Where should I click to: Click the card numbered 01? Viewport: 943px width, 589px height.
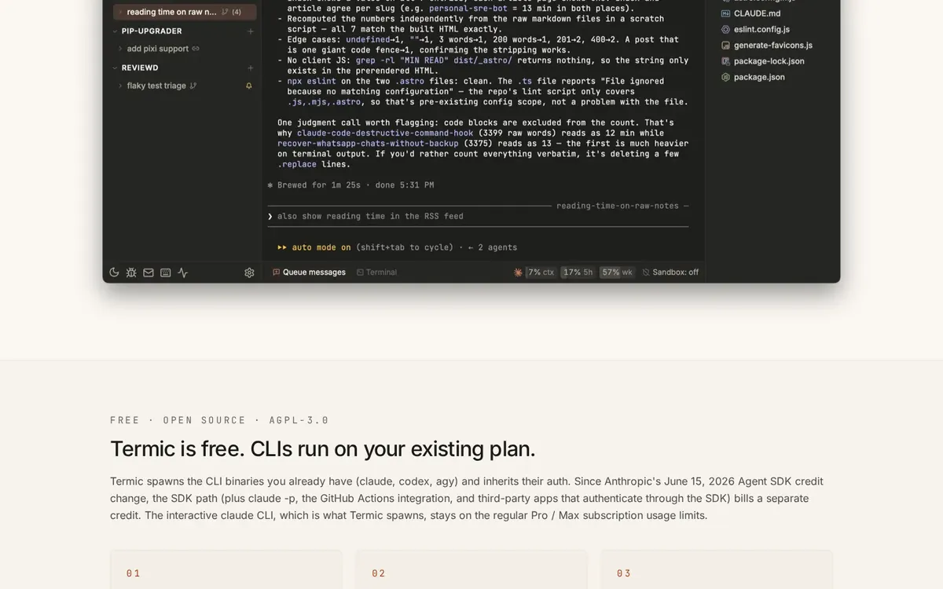[x=226, y=570]
